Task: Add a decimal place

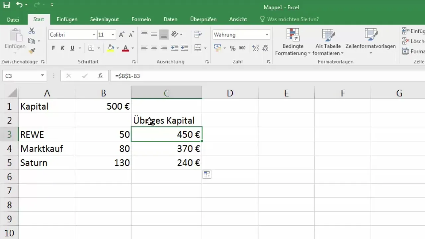Action: click(x=255, y=48)
